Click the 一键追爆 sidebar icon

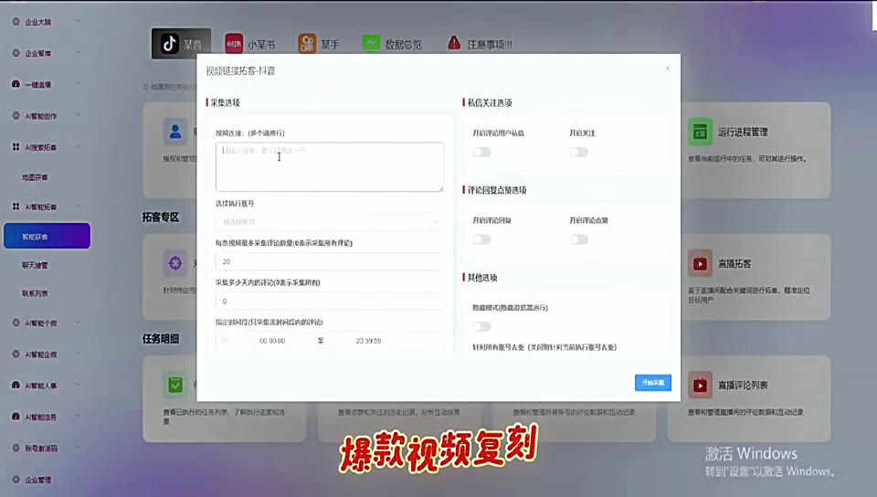point(16,84)
